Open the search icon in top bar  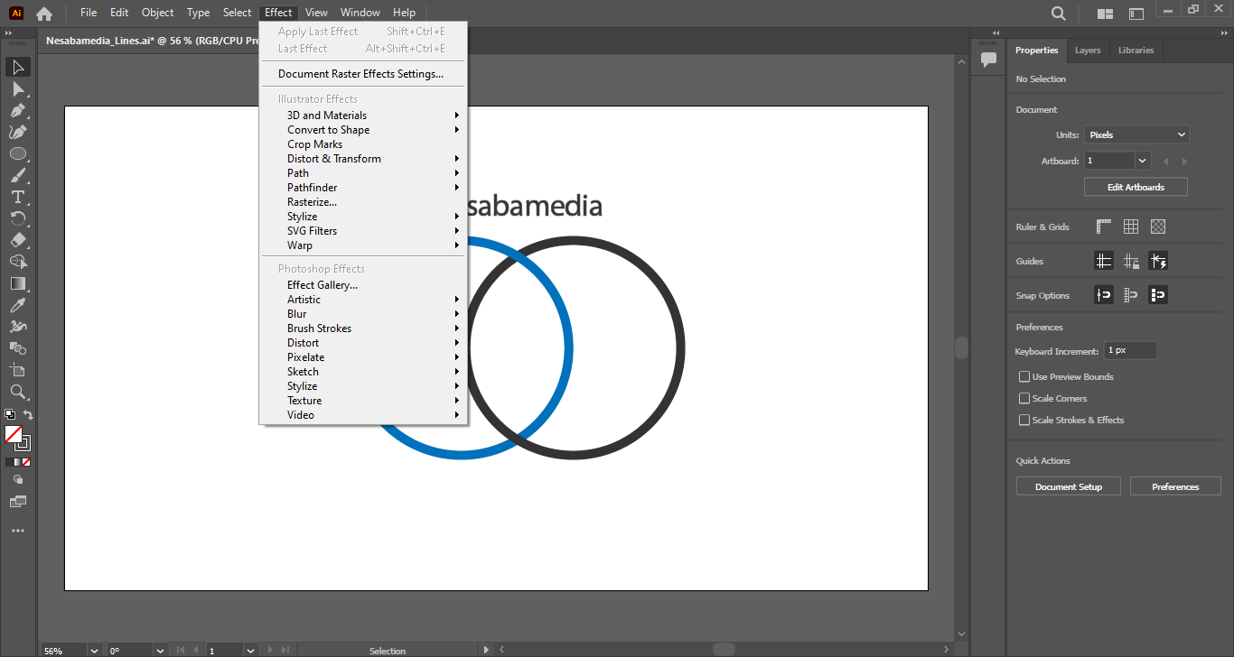(x=1059, y=14)
